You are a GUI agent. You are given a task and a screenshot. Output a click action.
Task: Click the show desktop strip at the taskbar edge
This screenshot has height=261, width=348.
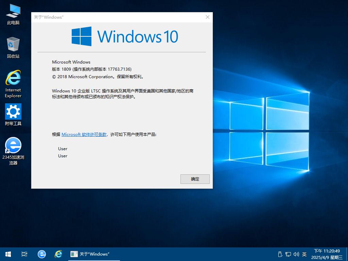tap(347, 254)
